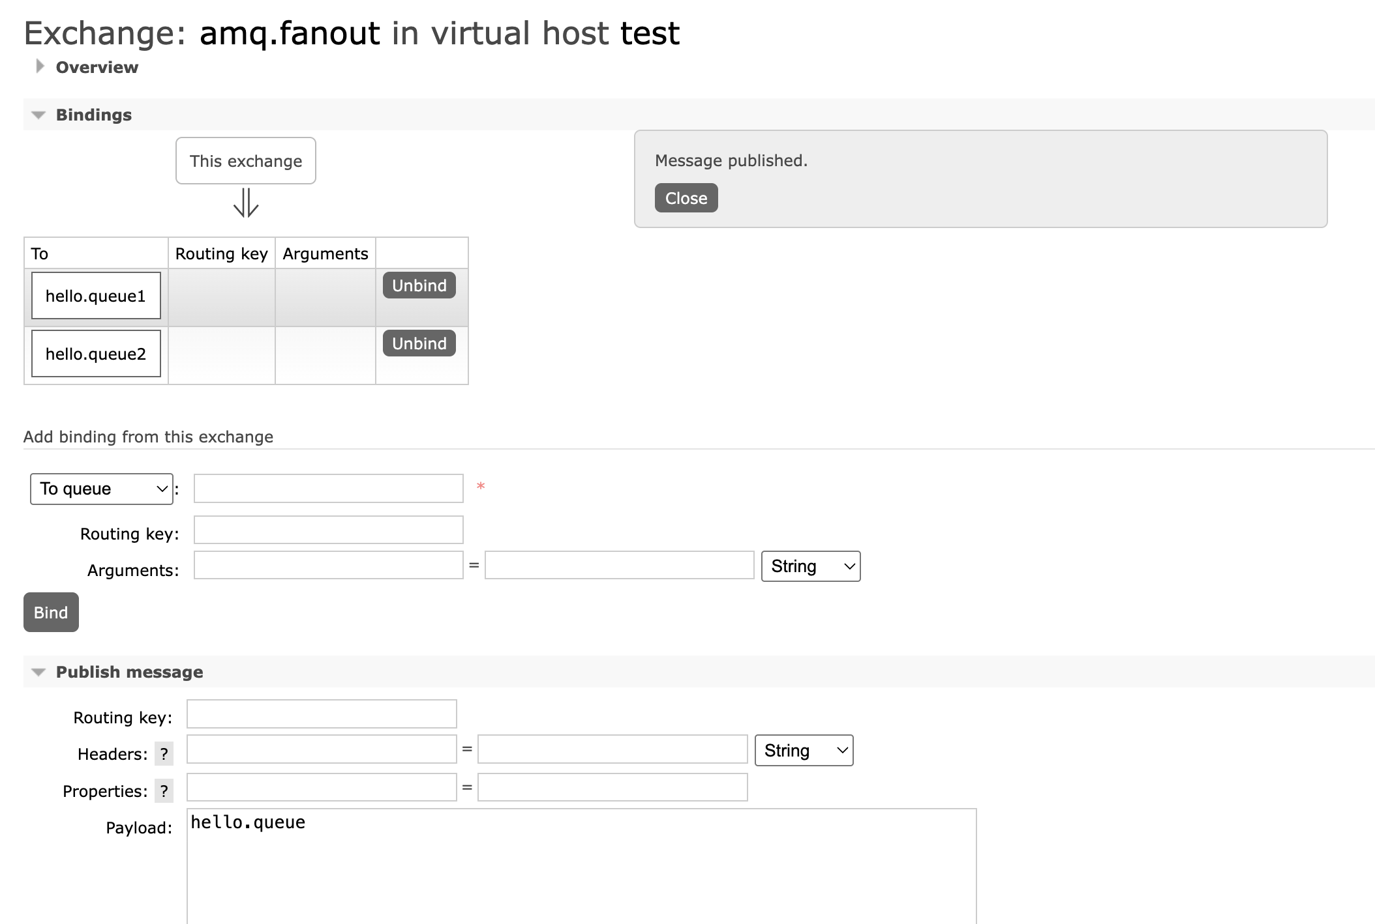
Task: Close the Message published notification
Action: click(x=686, y=198)
